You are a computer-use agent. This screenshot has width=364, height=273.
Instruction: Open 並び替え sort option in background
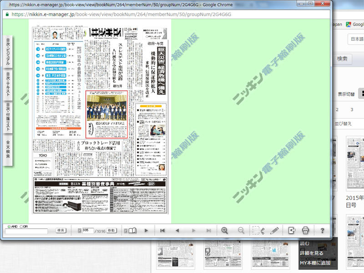[343, 124]
